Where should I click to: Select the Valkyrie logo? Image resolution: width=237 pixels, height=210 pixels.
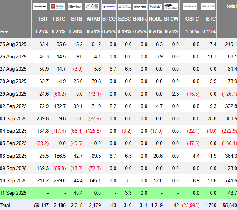point(140,6)
